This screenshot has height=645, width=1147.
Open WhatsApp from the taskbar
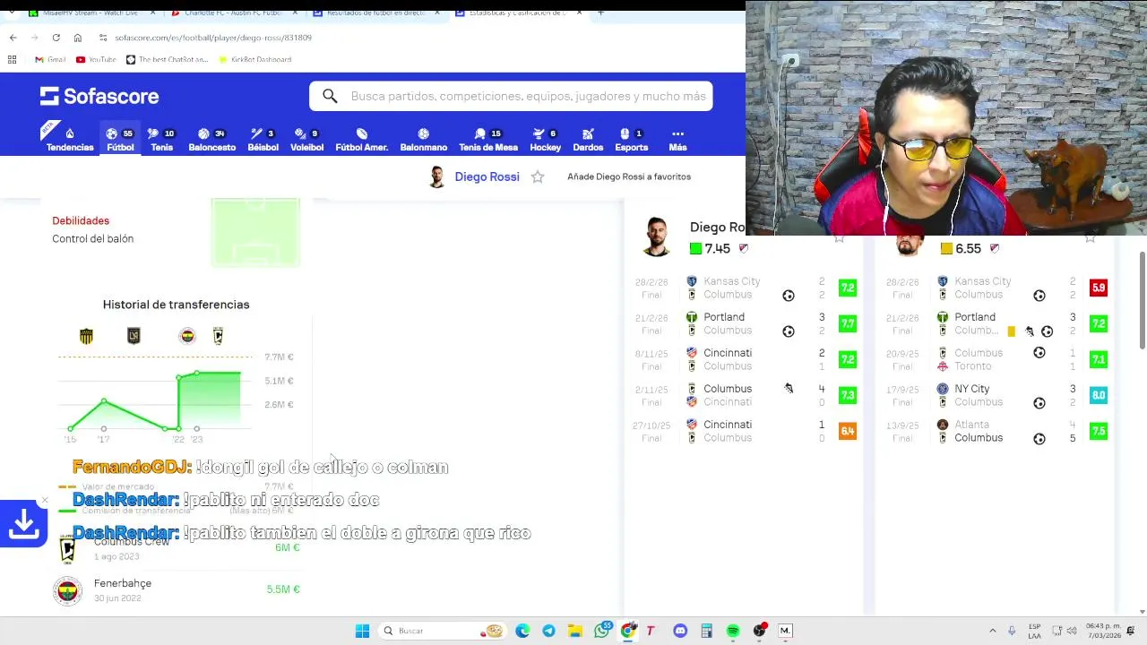(602, 631)
